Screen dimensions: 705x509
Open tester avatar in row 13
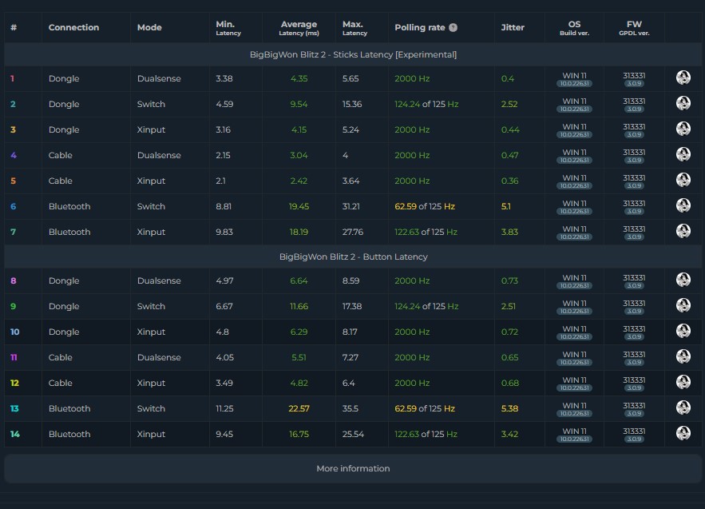tap(683, 408)
